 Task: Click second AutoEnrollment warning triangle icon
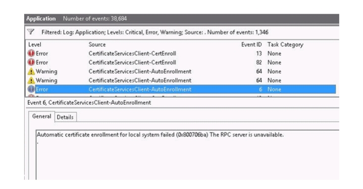pyautogui.click(x=31, y=81)
